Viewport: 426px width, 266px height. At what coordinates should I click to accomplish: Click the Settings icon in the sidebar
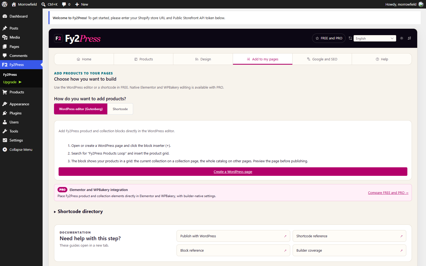click(x=5, y=140)
